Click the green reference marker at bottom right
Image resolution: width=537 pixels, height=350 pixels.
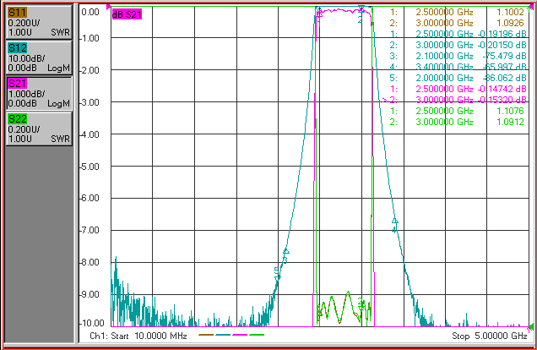pyautogui.click(x=531, y=326)
